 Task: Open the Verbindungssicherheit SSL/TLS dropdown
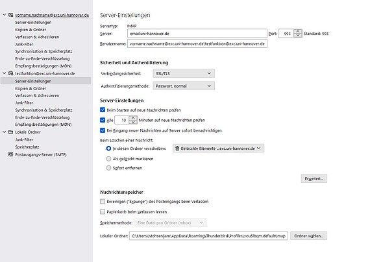tap(184, 73)
